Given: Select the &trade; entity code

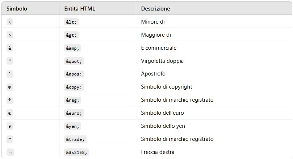Looking at the screenshot, I should click(75, 139).
